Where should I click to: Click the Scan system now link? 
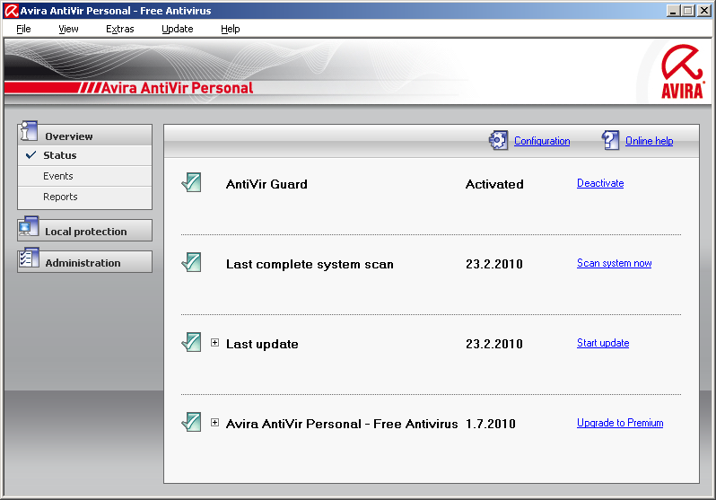615,263
